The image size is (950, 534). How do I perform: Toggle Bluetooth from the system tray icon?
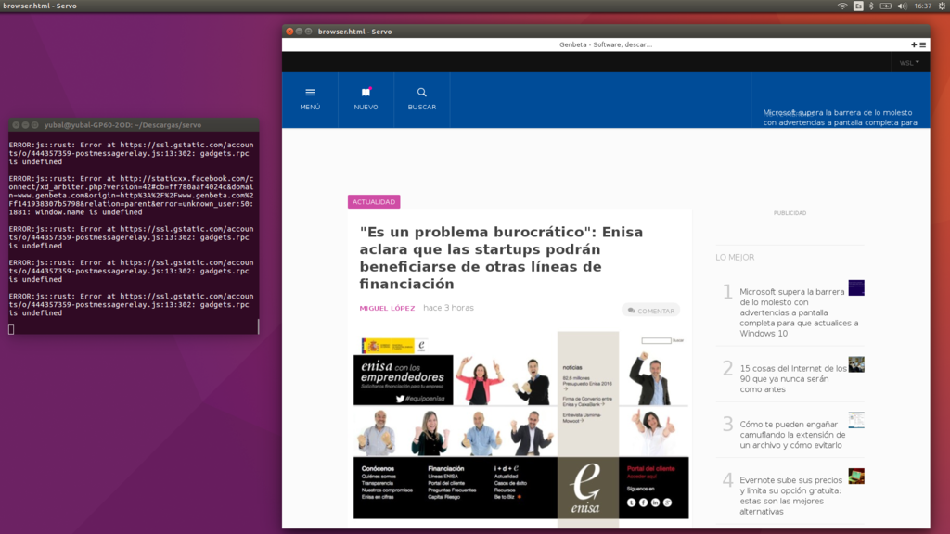(x=871, y=6)
